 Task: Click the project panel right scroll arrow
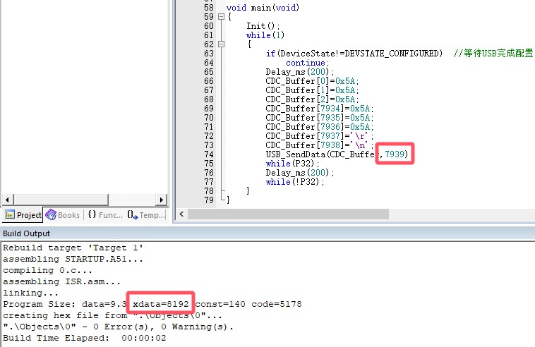pos(161,200)
